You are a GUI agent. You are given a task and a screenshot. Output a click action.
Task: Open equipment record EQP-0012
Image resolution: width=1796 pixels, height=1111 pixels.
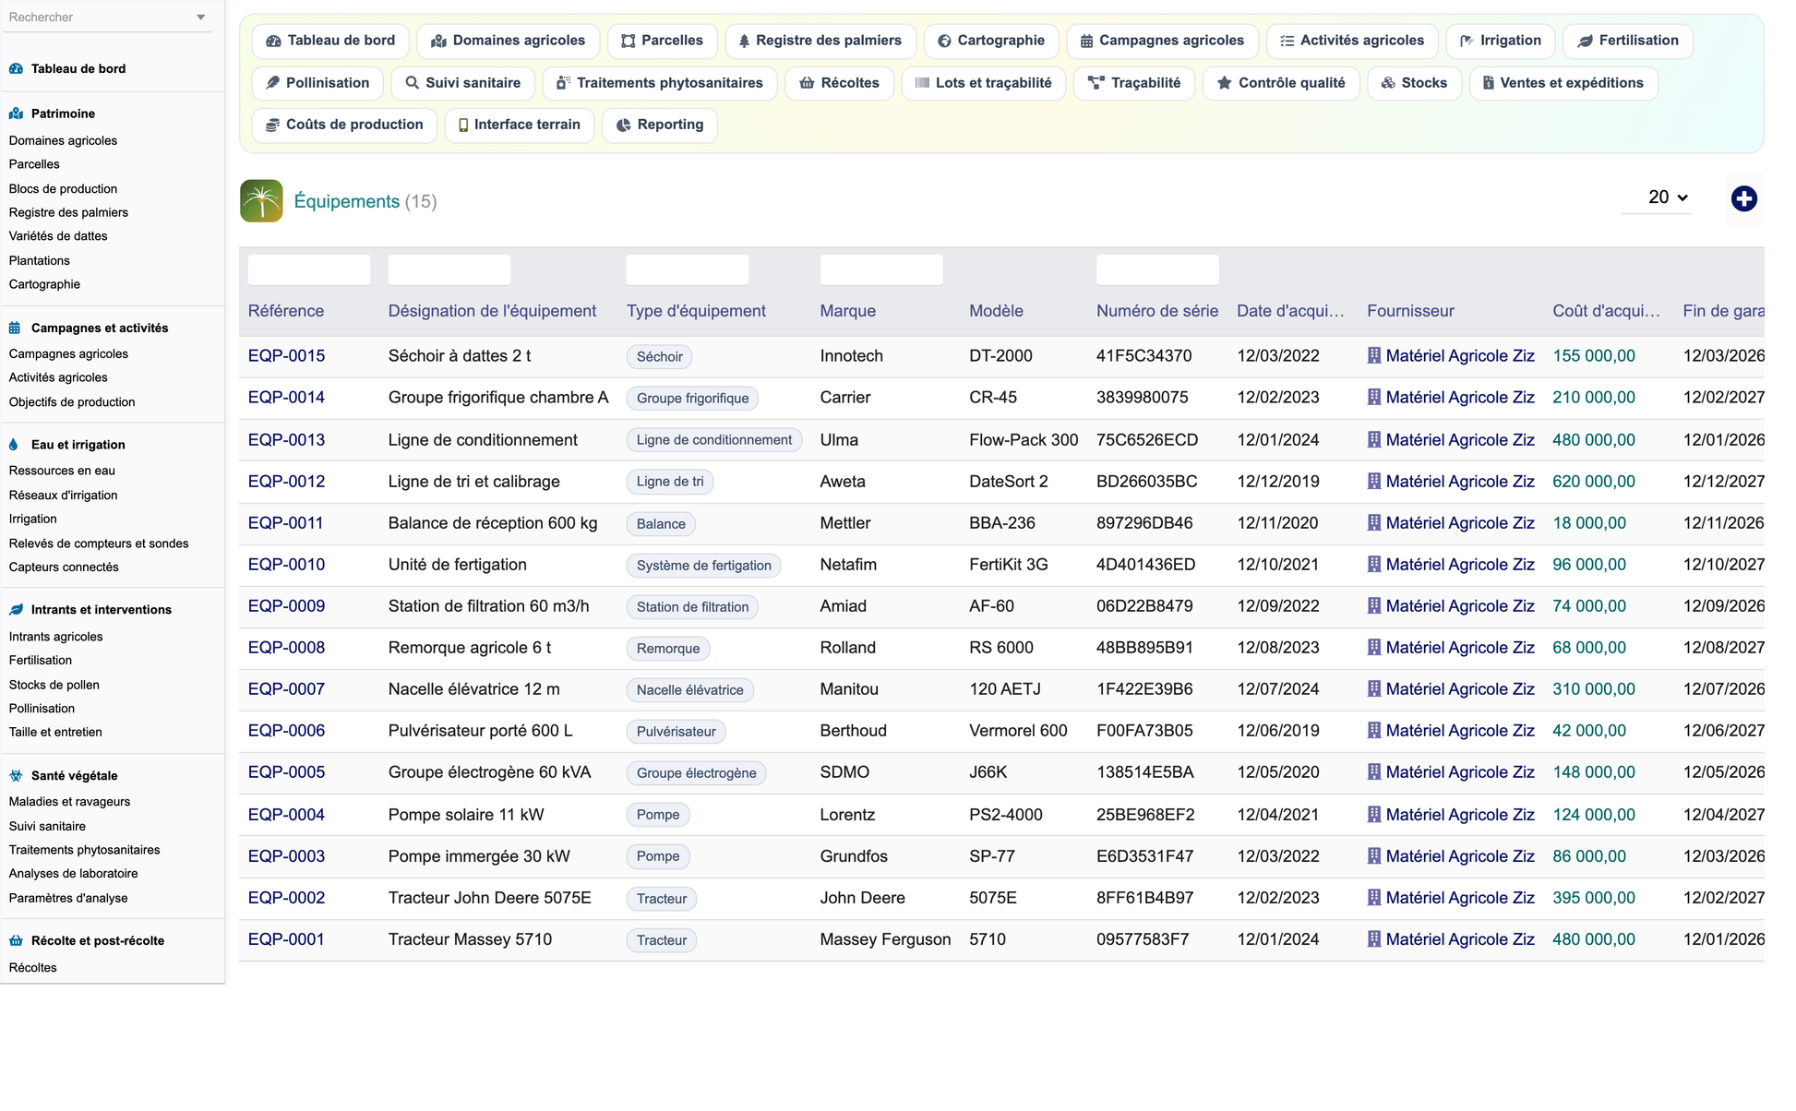point(286,482)
